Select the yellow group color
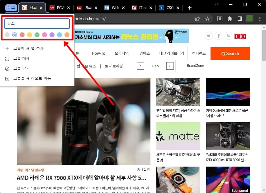The height and width of the screenshot is (193, 266). click(30, 35)
